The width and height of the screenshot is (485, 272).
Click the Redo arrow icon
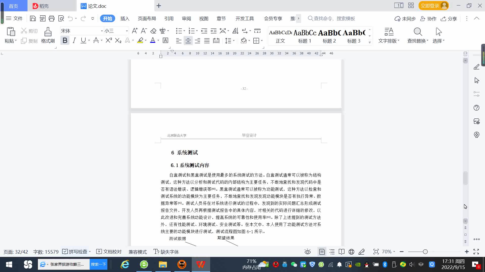tap(83, 18)
